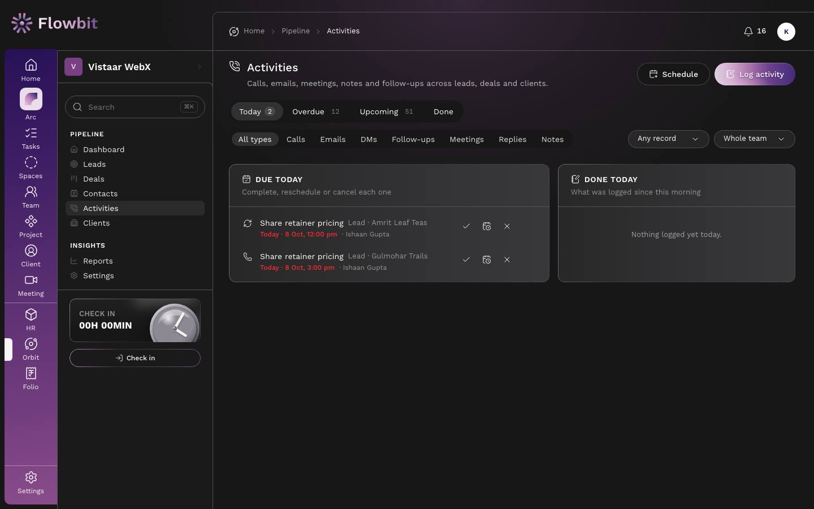The width and height of the screenshot is (814, 509).
Task: Open Meeting in the sidebar
Action: coord(31,286)
